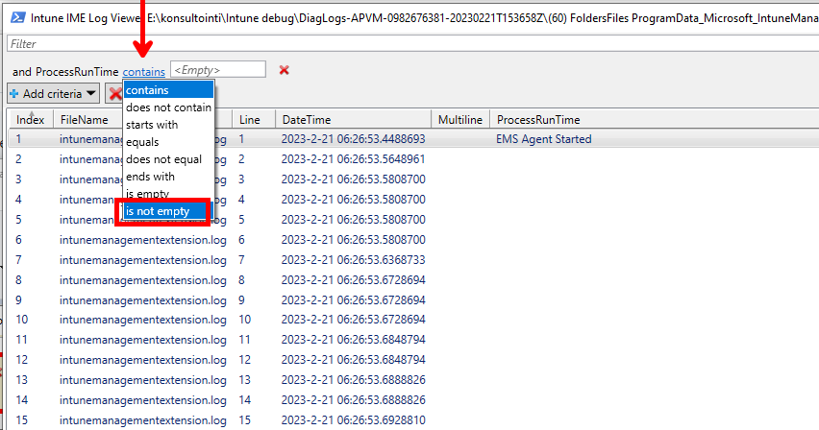Remove ProcessRunTime criteria with red X
Image resolution: width=819 pixels, height=430 pixels.
[x=285, y=70]
